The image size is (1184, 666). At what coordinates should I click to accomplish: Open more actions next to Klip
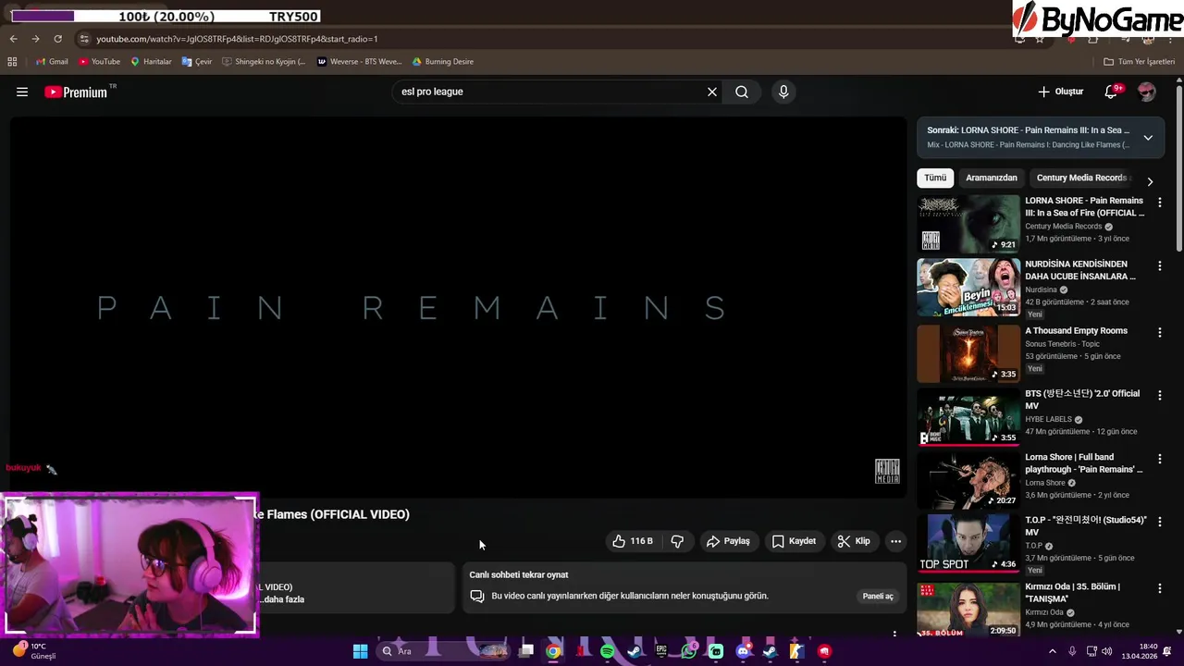click(x=895, y=541)
